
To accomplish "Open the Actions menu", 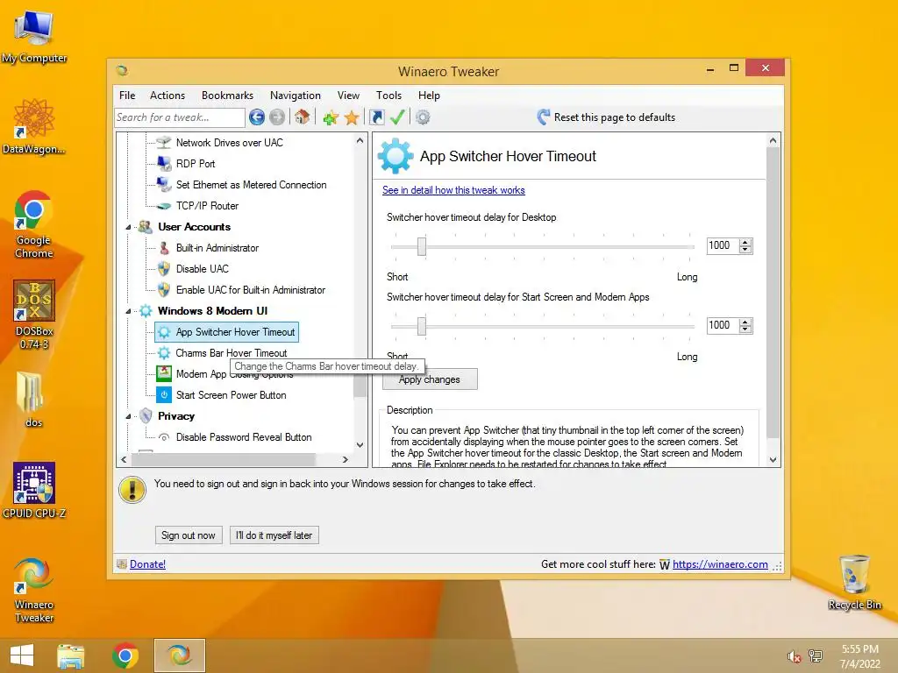I will pos(167,96).
